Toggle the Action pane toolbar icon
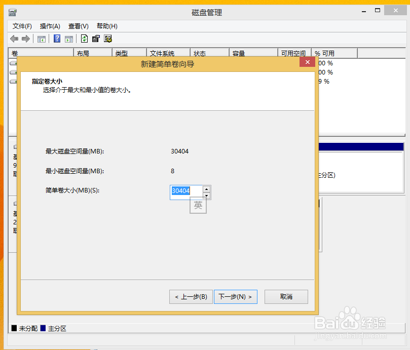410x350 pixels. pyautogui.click(x=69, y=38)
